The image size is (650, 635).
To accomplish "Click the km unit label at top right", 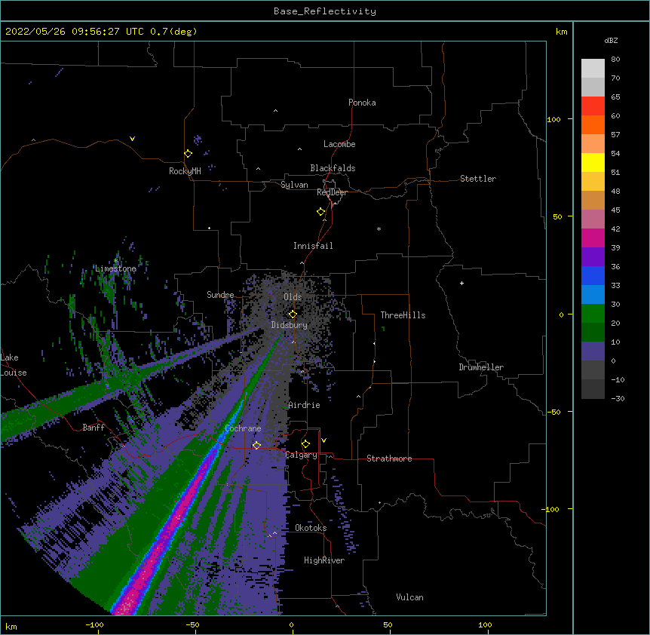I will [561, 32].
